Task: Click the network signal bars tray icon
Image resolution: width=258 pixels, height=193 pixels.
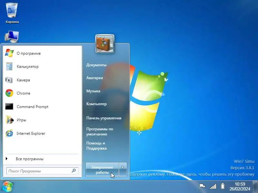Action: pos(213,187)
